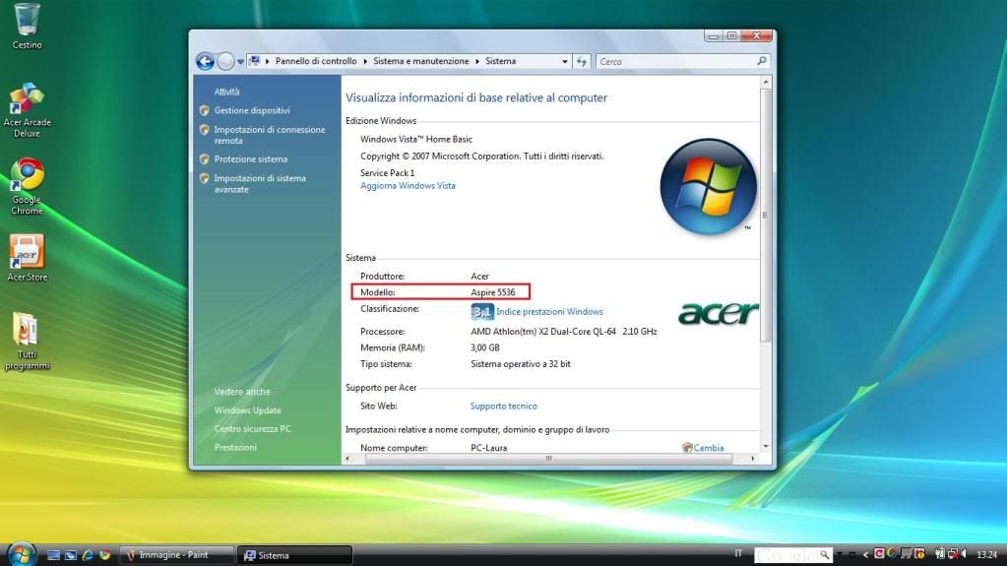The width and height of the screenshot is (1007, 566).
Task: Open the Acer Store desktop shortcut
Action: point(27,258)
